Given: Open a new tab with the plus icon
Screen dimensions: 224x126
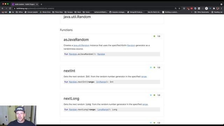Looking at the screenshot, I should click(x=41, y=4).
